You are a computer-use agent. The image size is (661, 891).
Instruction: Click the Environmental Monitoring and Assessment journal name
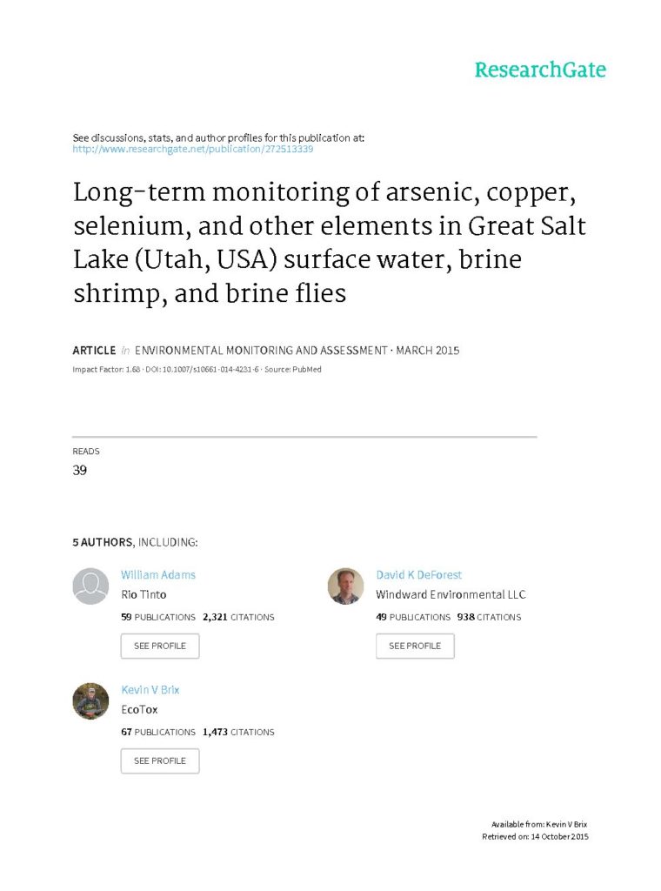coord(261,350)
